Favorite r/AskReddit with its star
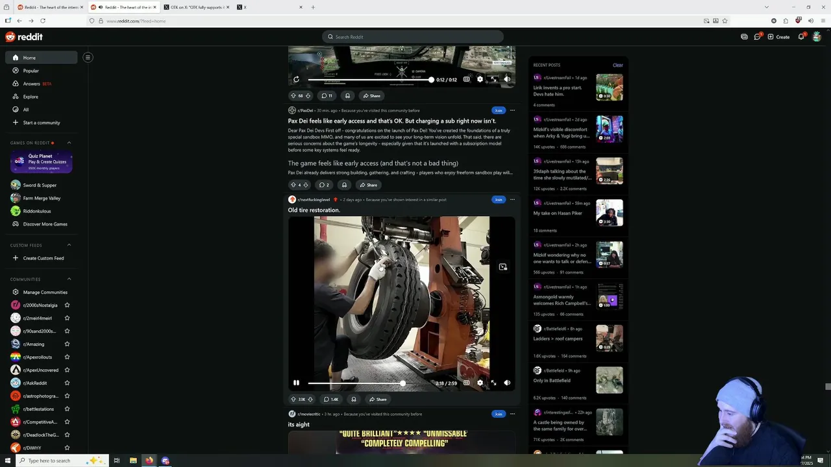The height and width of the screenshot is (467, 831). tap(67, 383)
